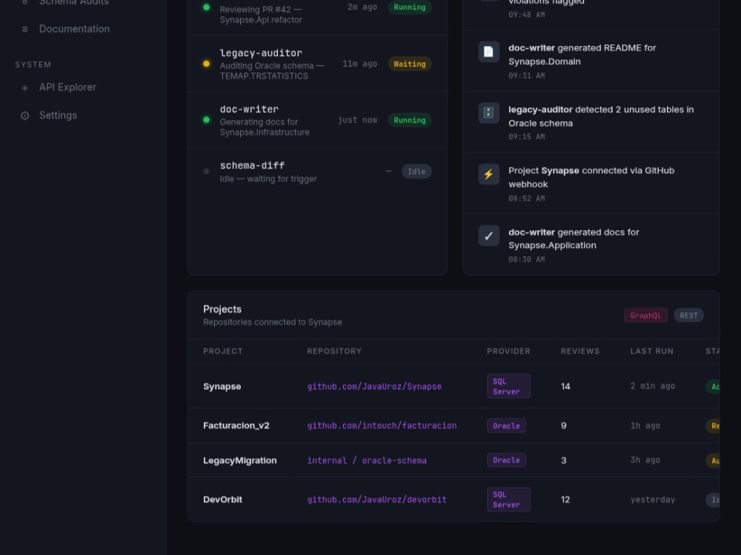
Task: Click the 12 reviews count for DevOrbit
Action: [565, 499]
